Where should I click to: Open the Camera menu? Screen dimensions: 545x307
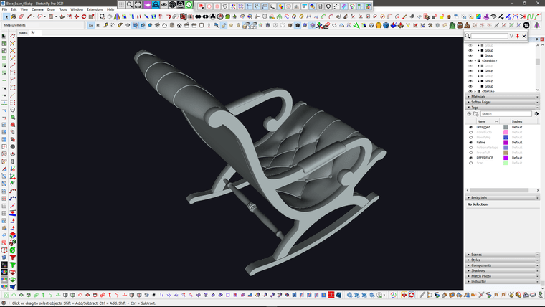[x=37, y=9]
